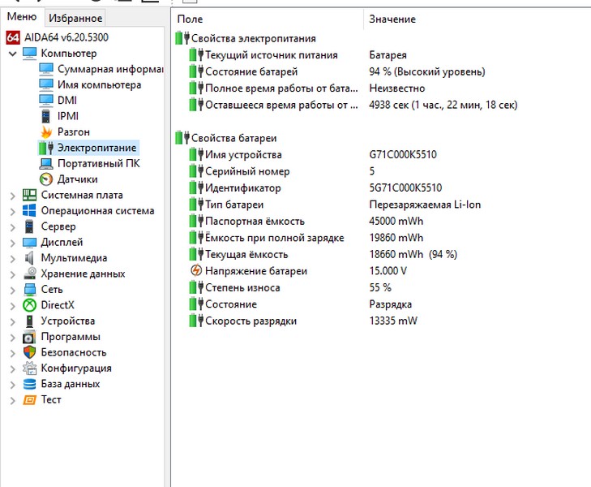Expand the Сеть tree branch
Viewport: 591px width, 487px height.
point(12,290)
